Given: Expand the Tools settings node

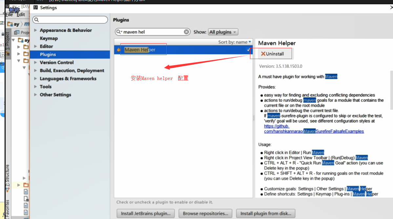Looking at the screenshot, I should (x=35, y=87).
